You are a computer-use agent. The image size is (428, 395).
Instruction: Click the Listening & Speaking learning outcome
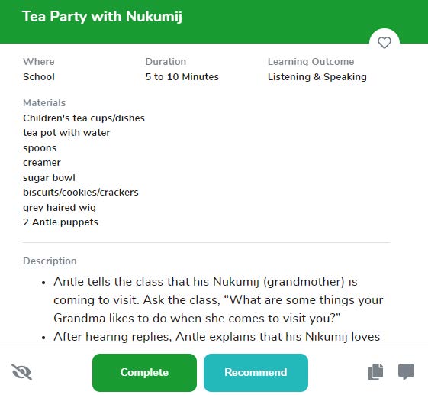(x=317, y=77)
